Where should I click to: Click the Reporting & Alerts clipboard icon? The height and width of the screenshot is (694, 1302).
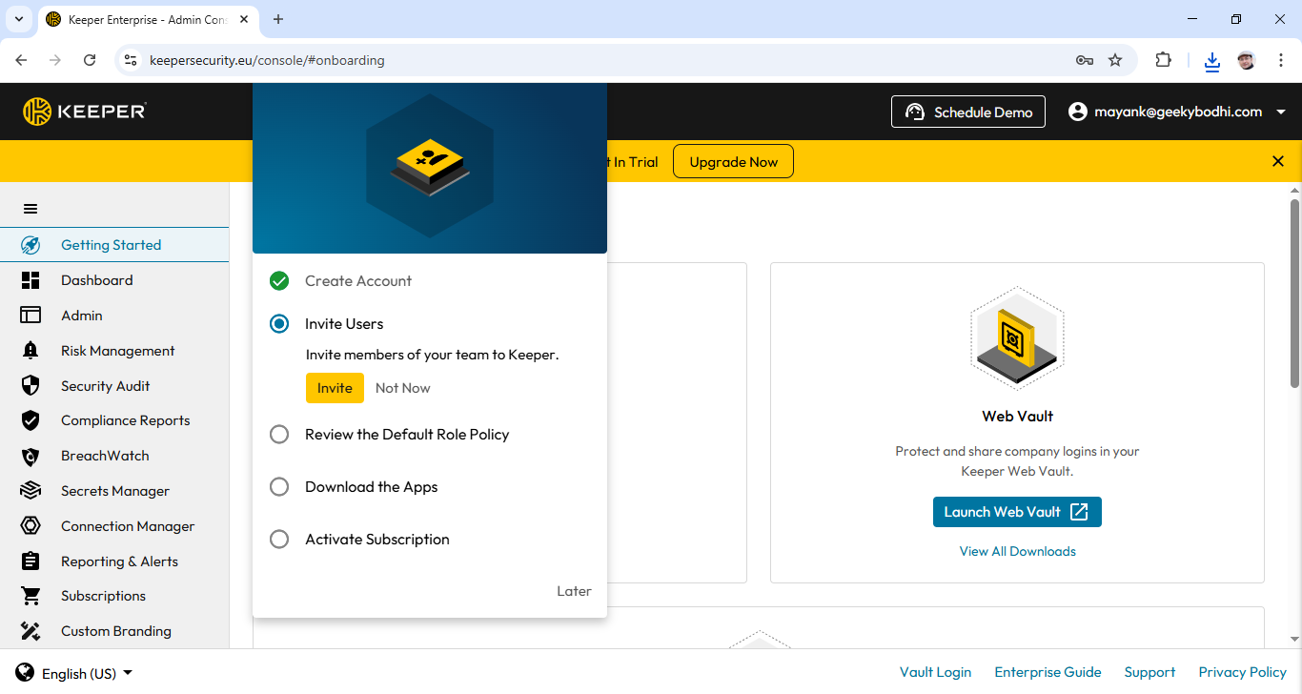[x=31, y=561]
